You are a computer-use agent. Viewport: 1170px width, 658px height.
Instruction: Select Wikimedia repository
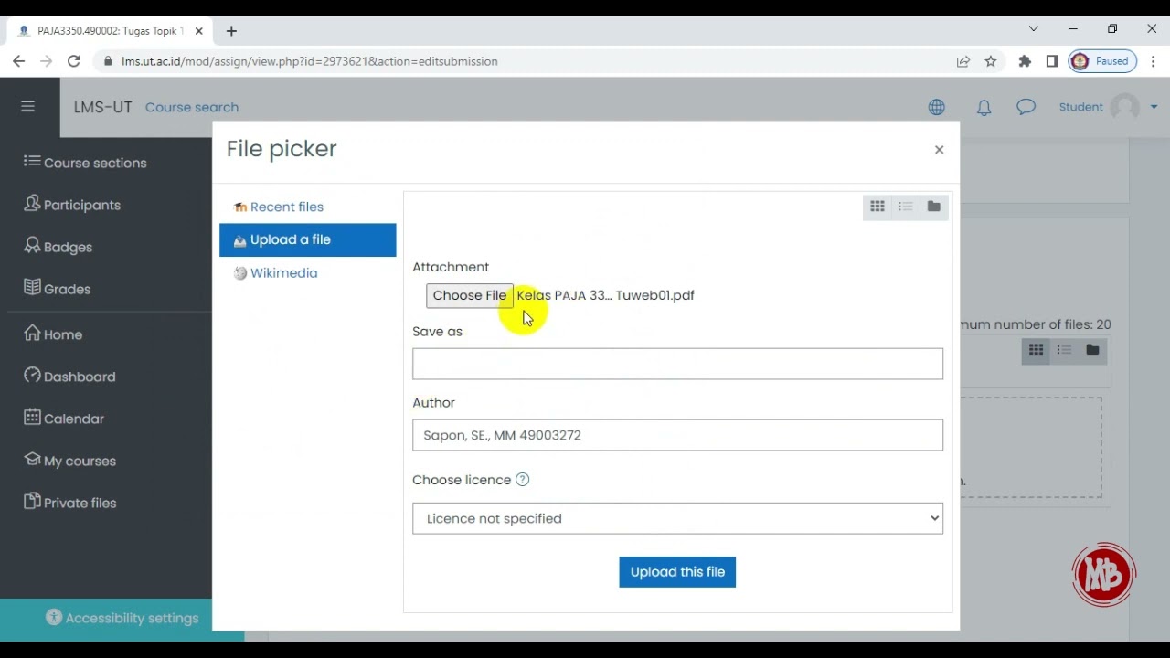click(283, 273)
